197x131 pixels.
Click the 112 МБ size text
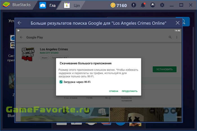(x=89, y=98)
